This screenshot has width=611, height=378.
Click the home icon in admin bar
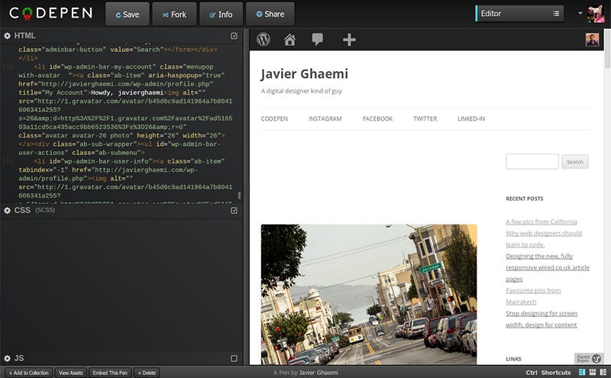click(289, 40)
